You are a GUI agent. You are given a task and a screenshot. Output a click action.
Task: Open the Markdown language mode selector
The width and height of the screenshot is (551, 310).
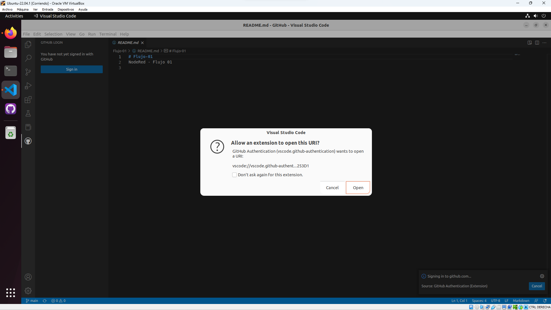(521, 301)
